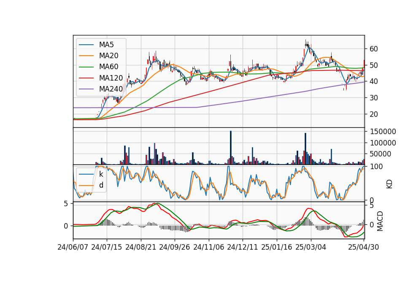Click the price axis value 20
Screen dimensions: 405x291
click(373, 114)
